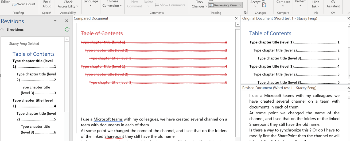The image size is (350, 141).
Task: Click deleted level 3 line with page 3 in Compared Document
Action: pos(158,58)
